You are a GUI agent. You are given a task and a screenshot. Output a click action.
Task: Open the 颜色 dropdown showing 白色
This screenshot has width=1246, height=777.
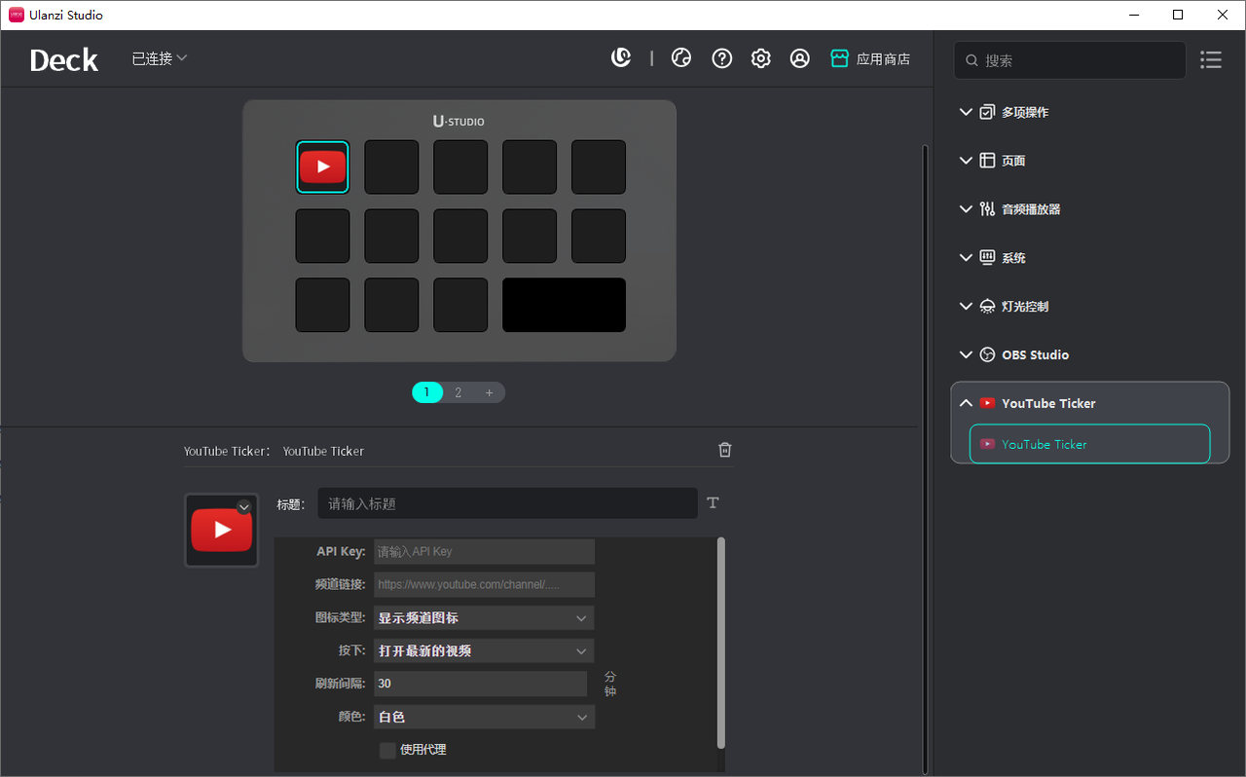point(484,718)
